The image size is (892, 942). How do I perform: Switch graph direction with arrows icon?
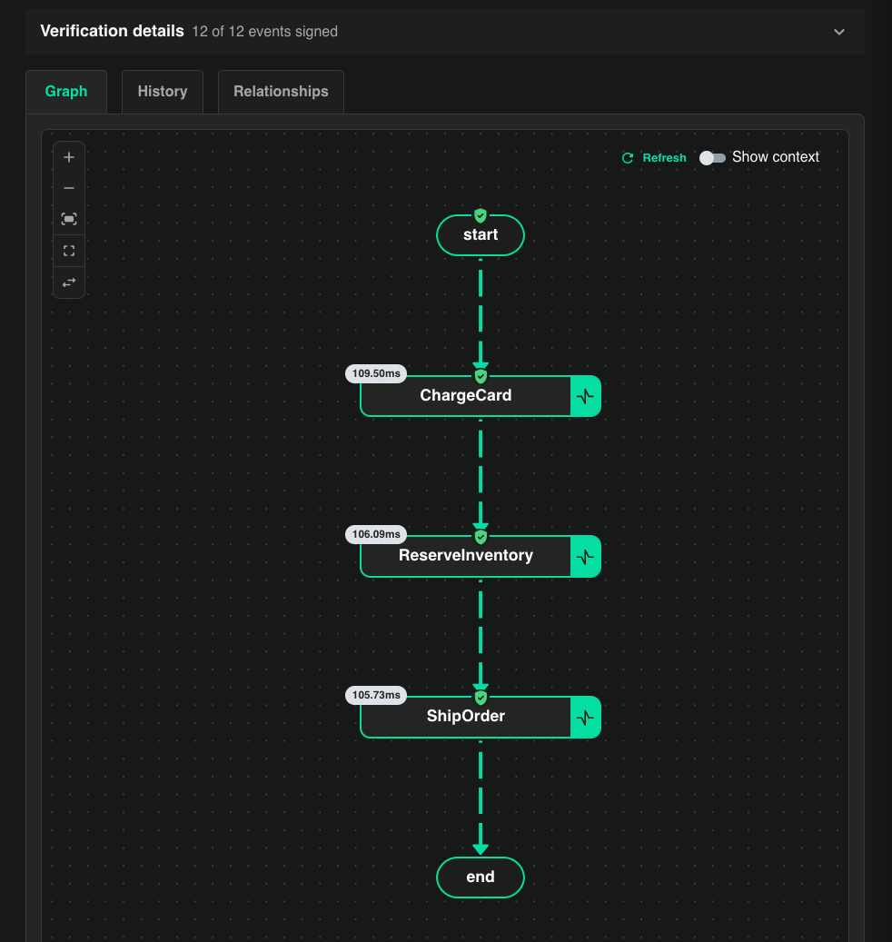pos(69,283)
